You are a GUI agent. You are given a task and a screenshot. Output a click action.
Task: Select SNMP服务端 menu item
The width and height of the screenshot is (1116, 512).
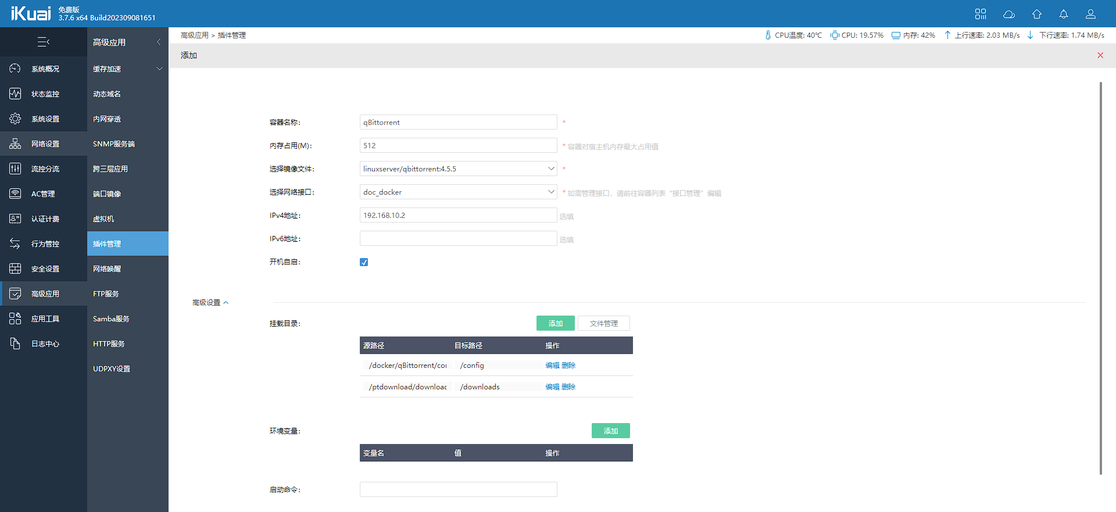point(128,144)
